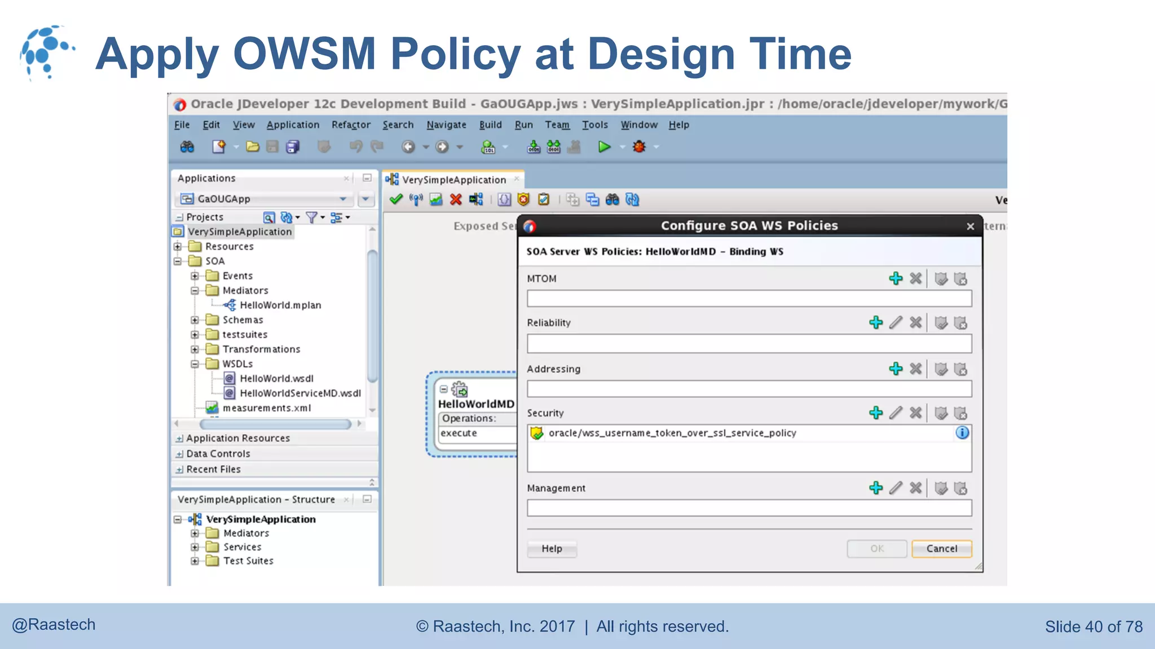Open the Tools menu

click(595, 125)
